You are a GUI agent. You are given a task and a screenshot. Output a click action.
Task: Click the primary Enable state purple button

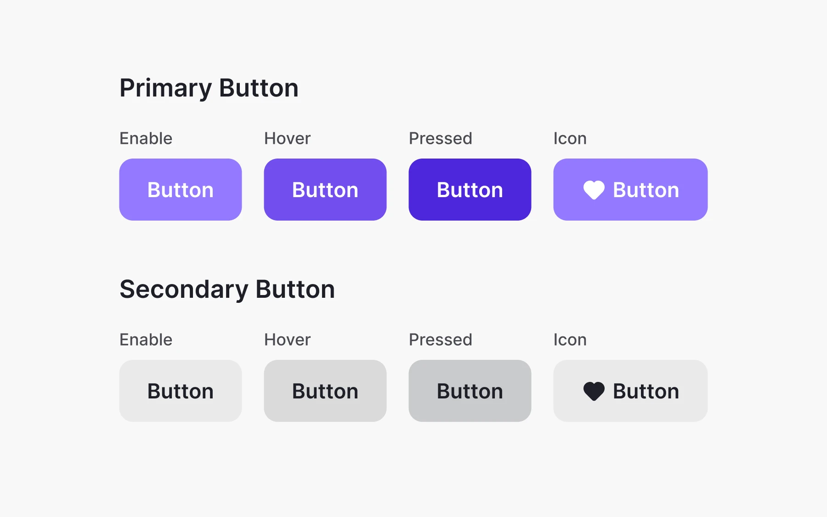tap(181, 189)
